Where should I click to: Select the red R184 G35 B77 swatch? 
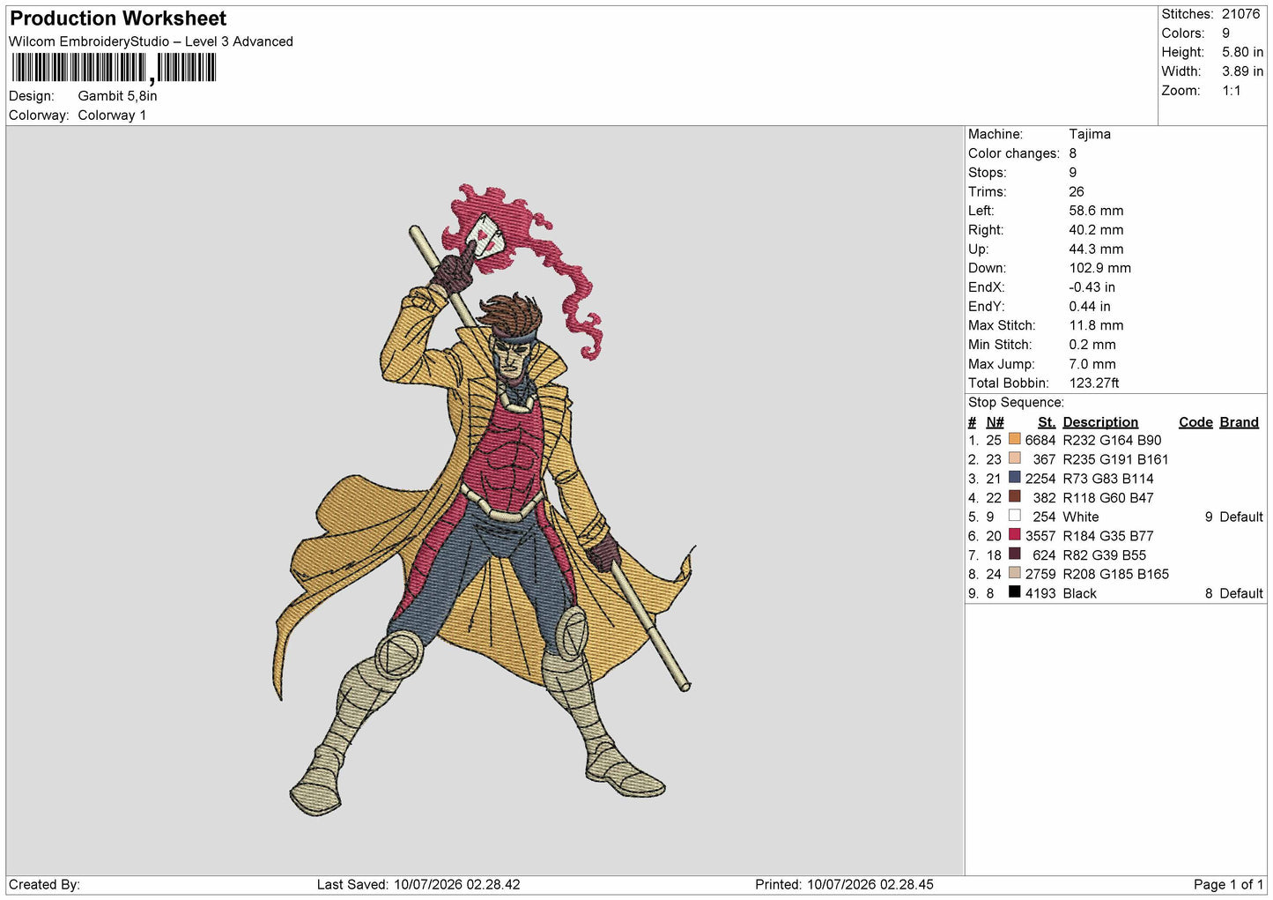[x=1014, y=535]
